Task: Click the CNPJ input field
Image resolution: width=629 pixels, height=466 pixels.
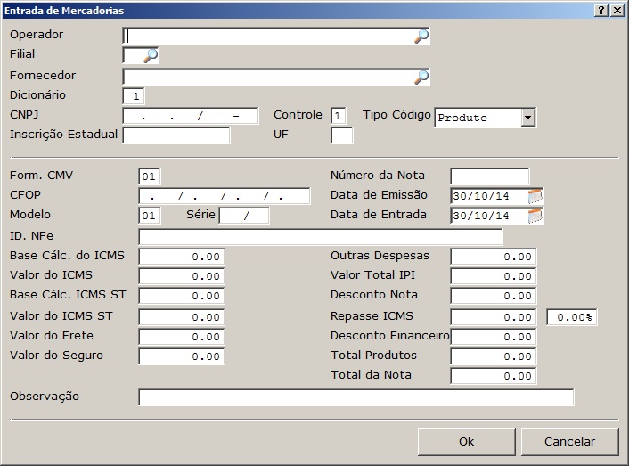Action: 190,116
